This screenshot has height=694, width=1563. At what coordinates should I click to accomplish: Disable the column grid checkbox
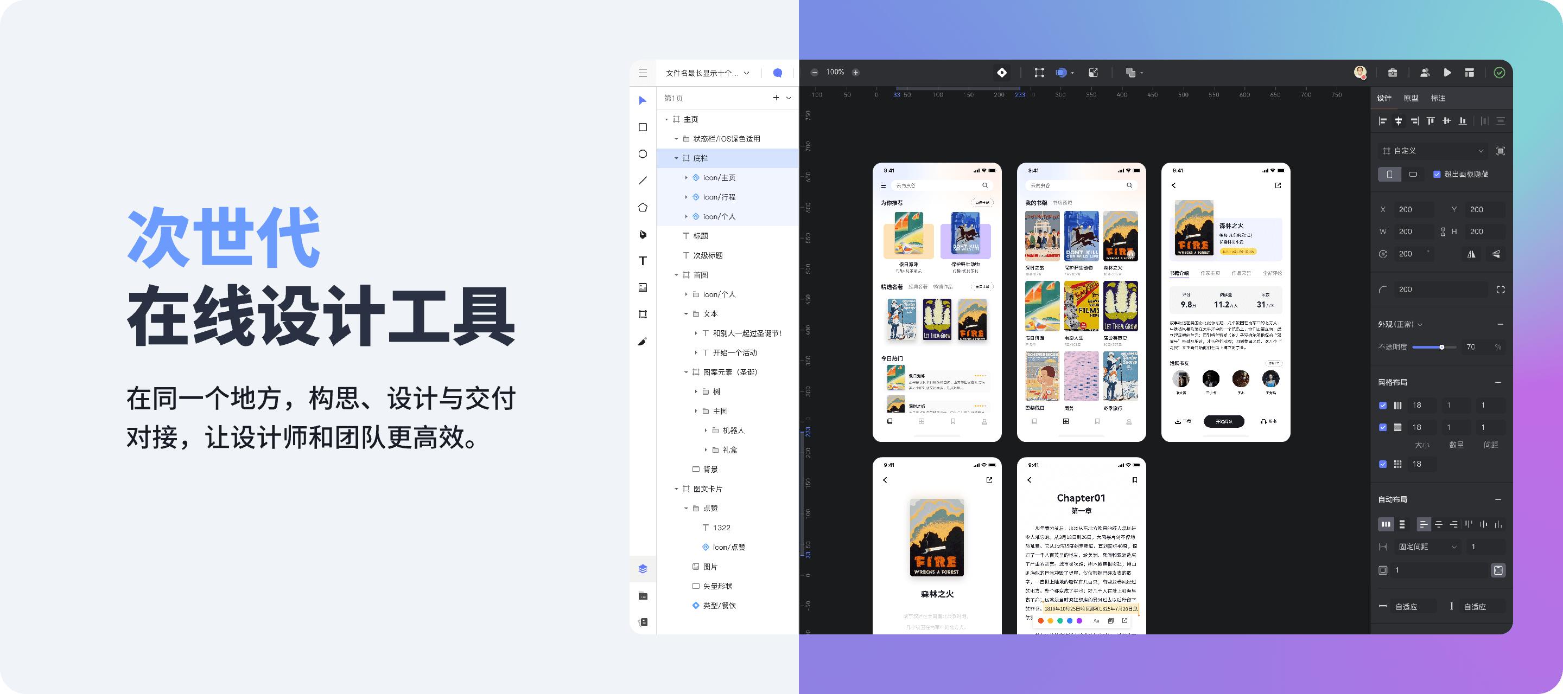pos(1383,406)
